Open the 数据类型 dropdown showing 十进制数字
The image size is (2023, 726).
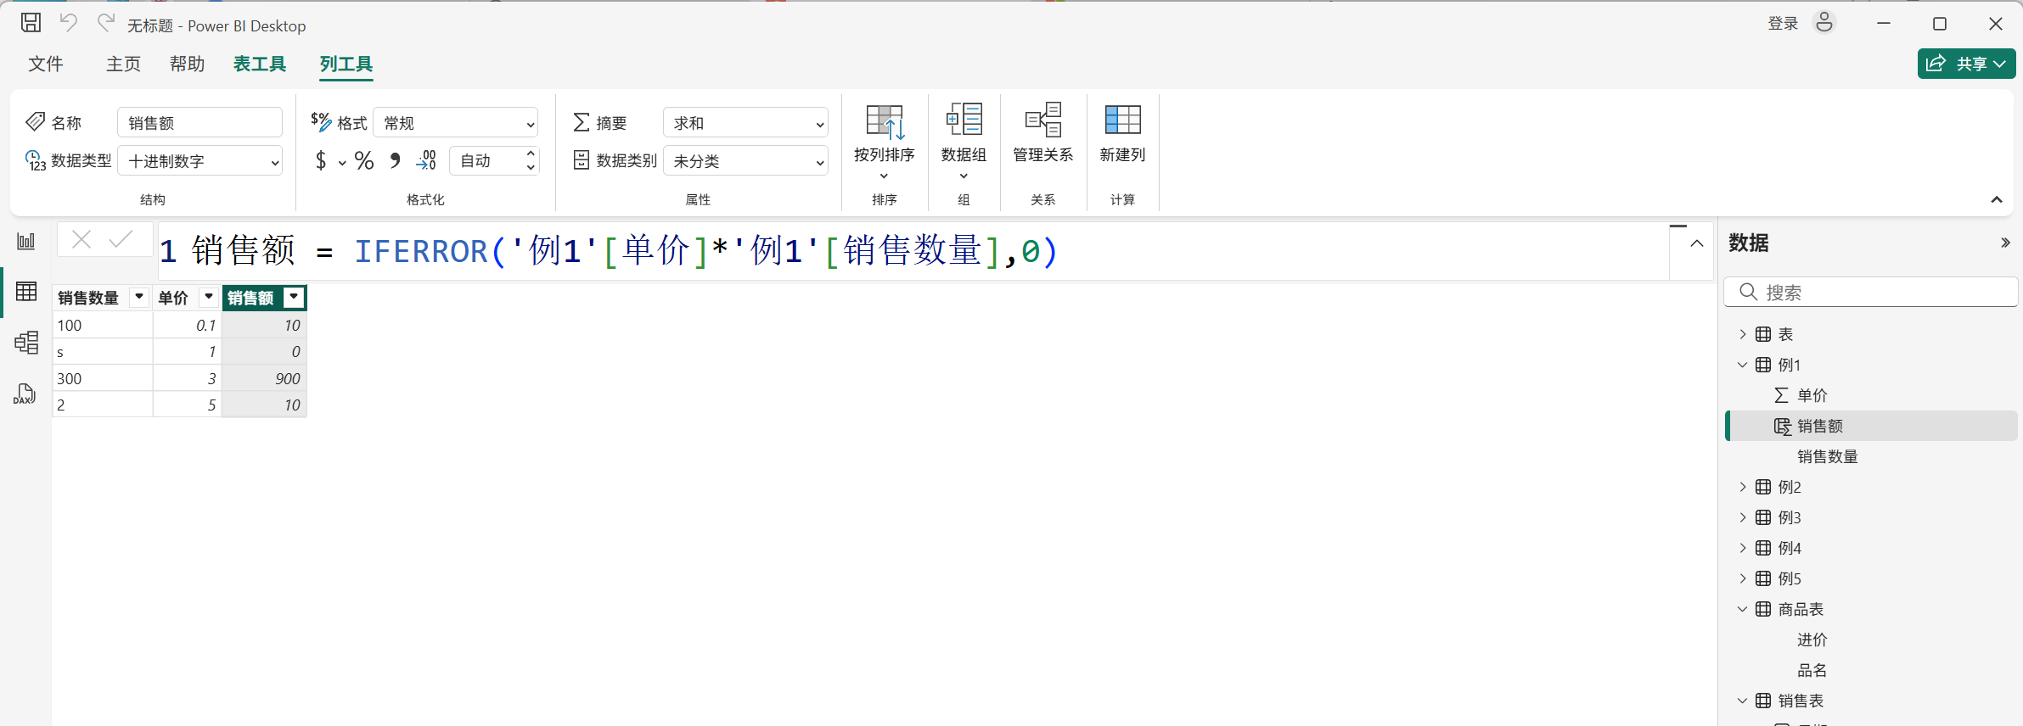click(x=200, y=160)
